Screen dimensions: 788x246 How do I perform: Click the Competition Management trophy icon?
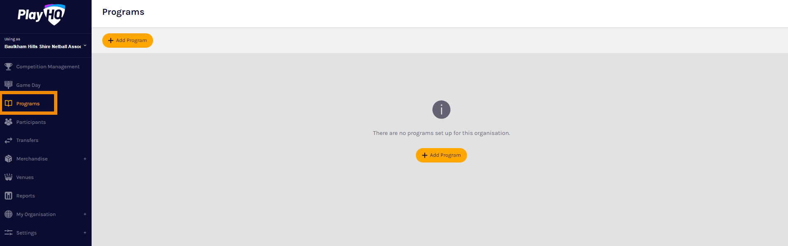click(8, 66)
